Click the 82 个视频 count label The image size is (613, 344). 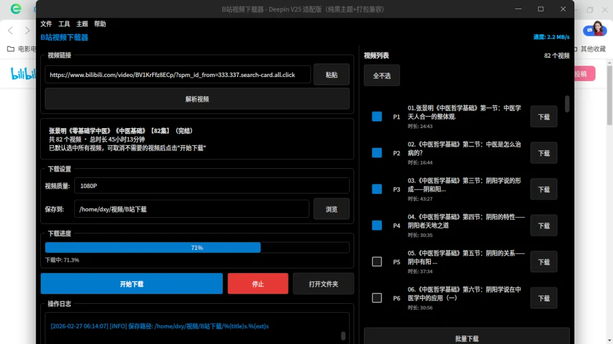coord(557,56)
